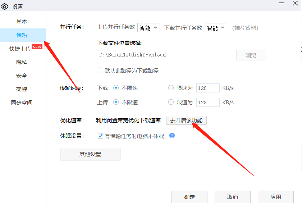Click the download path field D:\BaiduNetdiskDownload

(x=165, y=55)
